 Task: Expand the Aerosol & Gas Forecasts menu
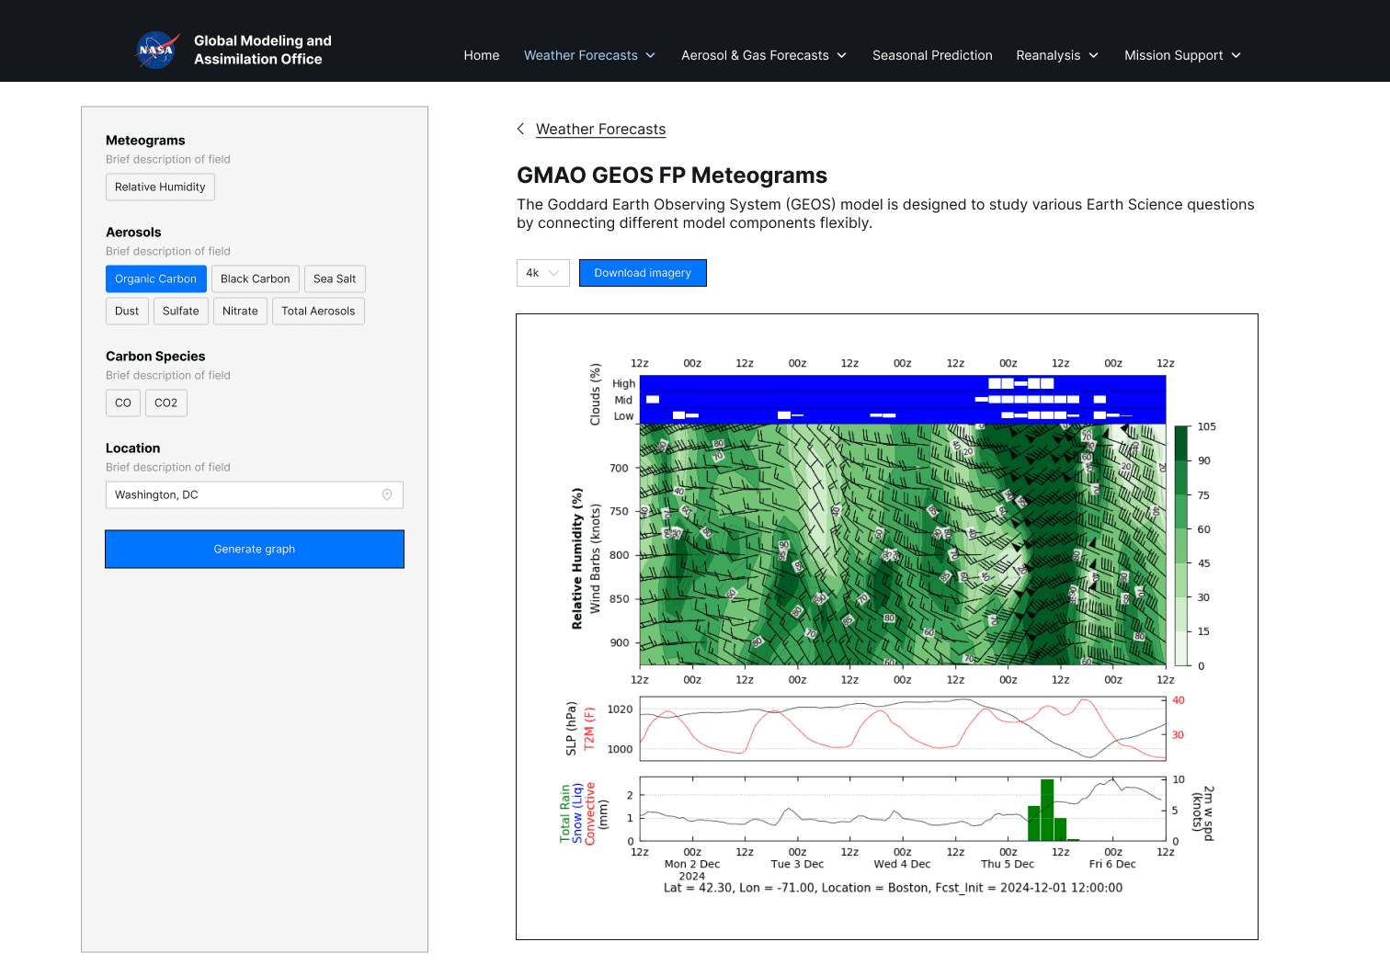[763, 56]
